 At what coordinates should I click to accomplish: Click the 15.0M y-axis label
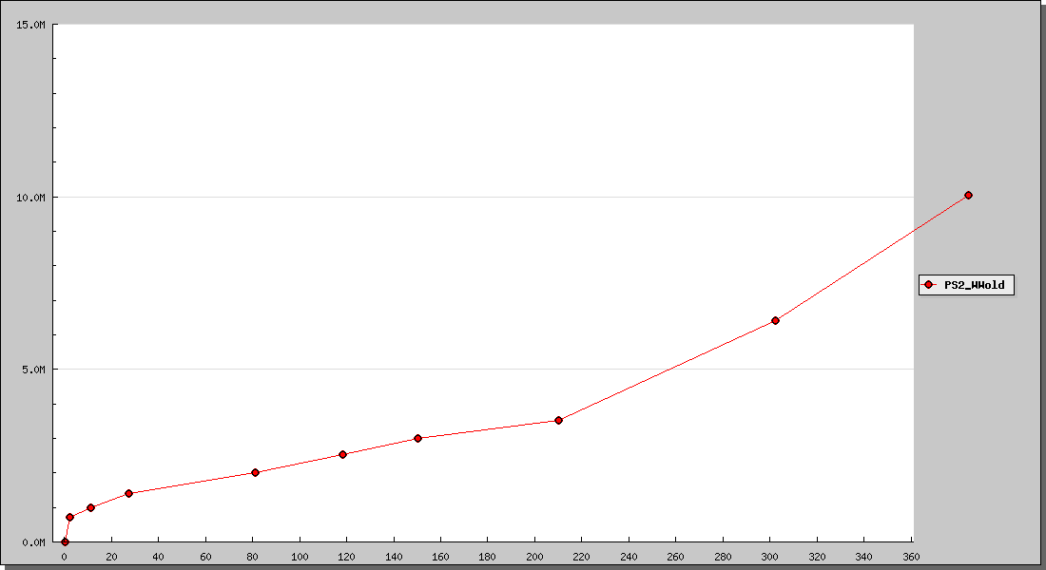tap(30, 25)
